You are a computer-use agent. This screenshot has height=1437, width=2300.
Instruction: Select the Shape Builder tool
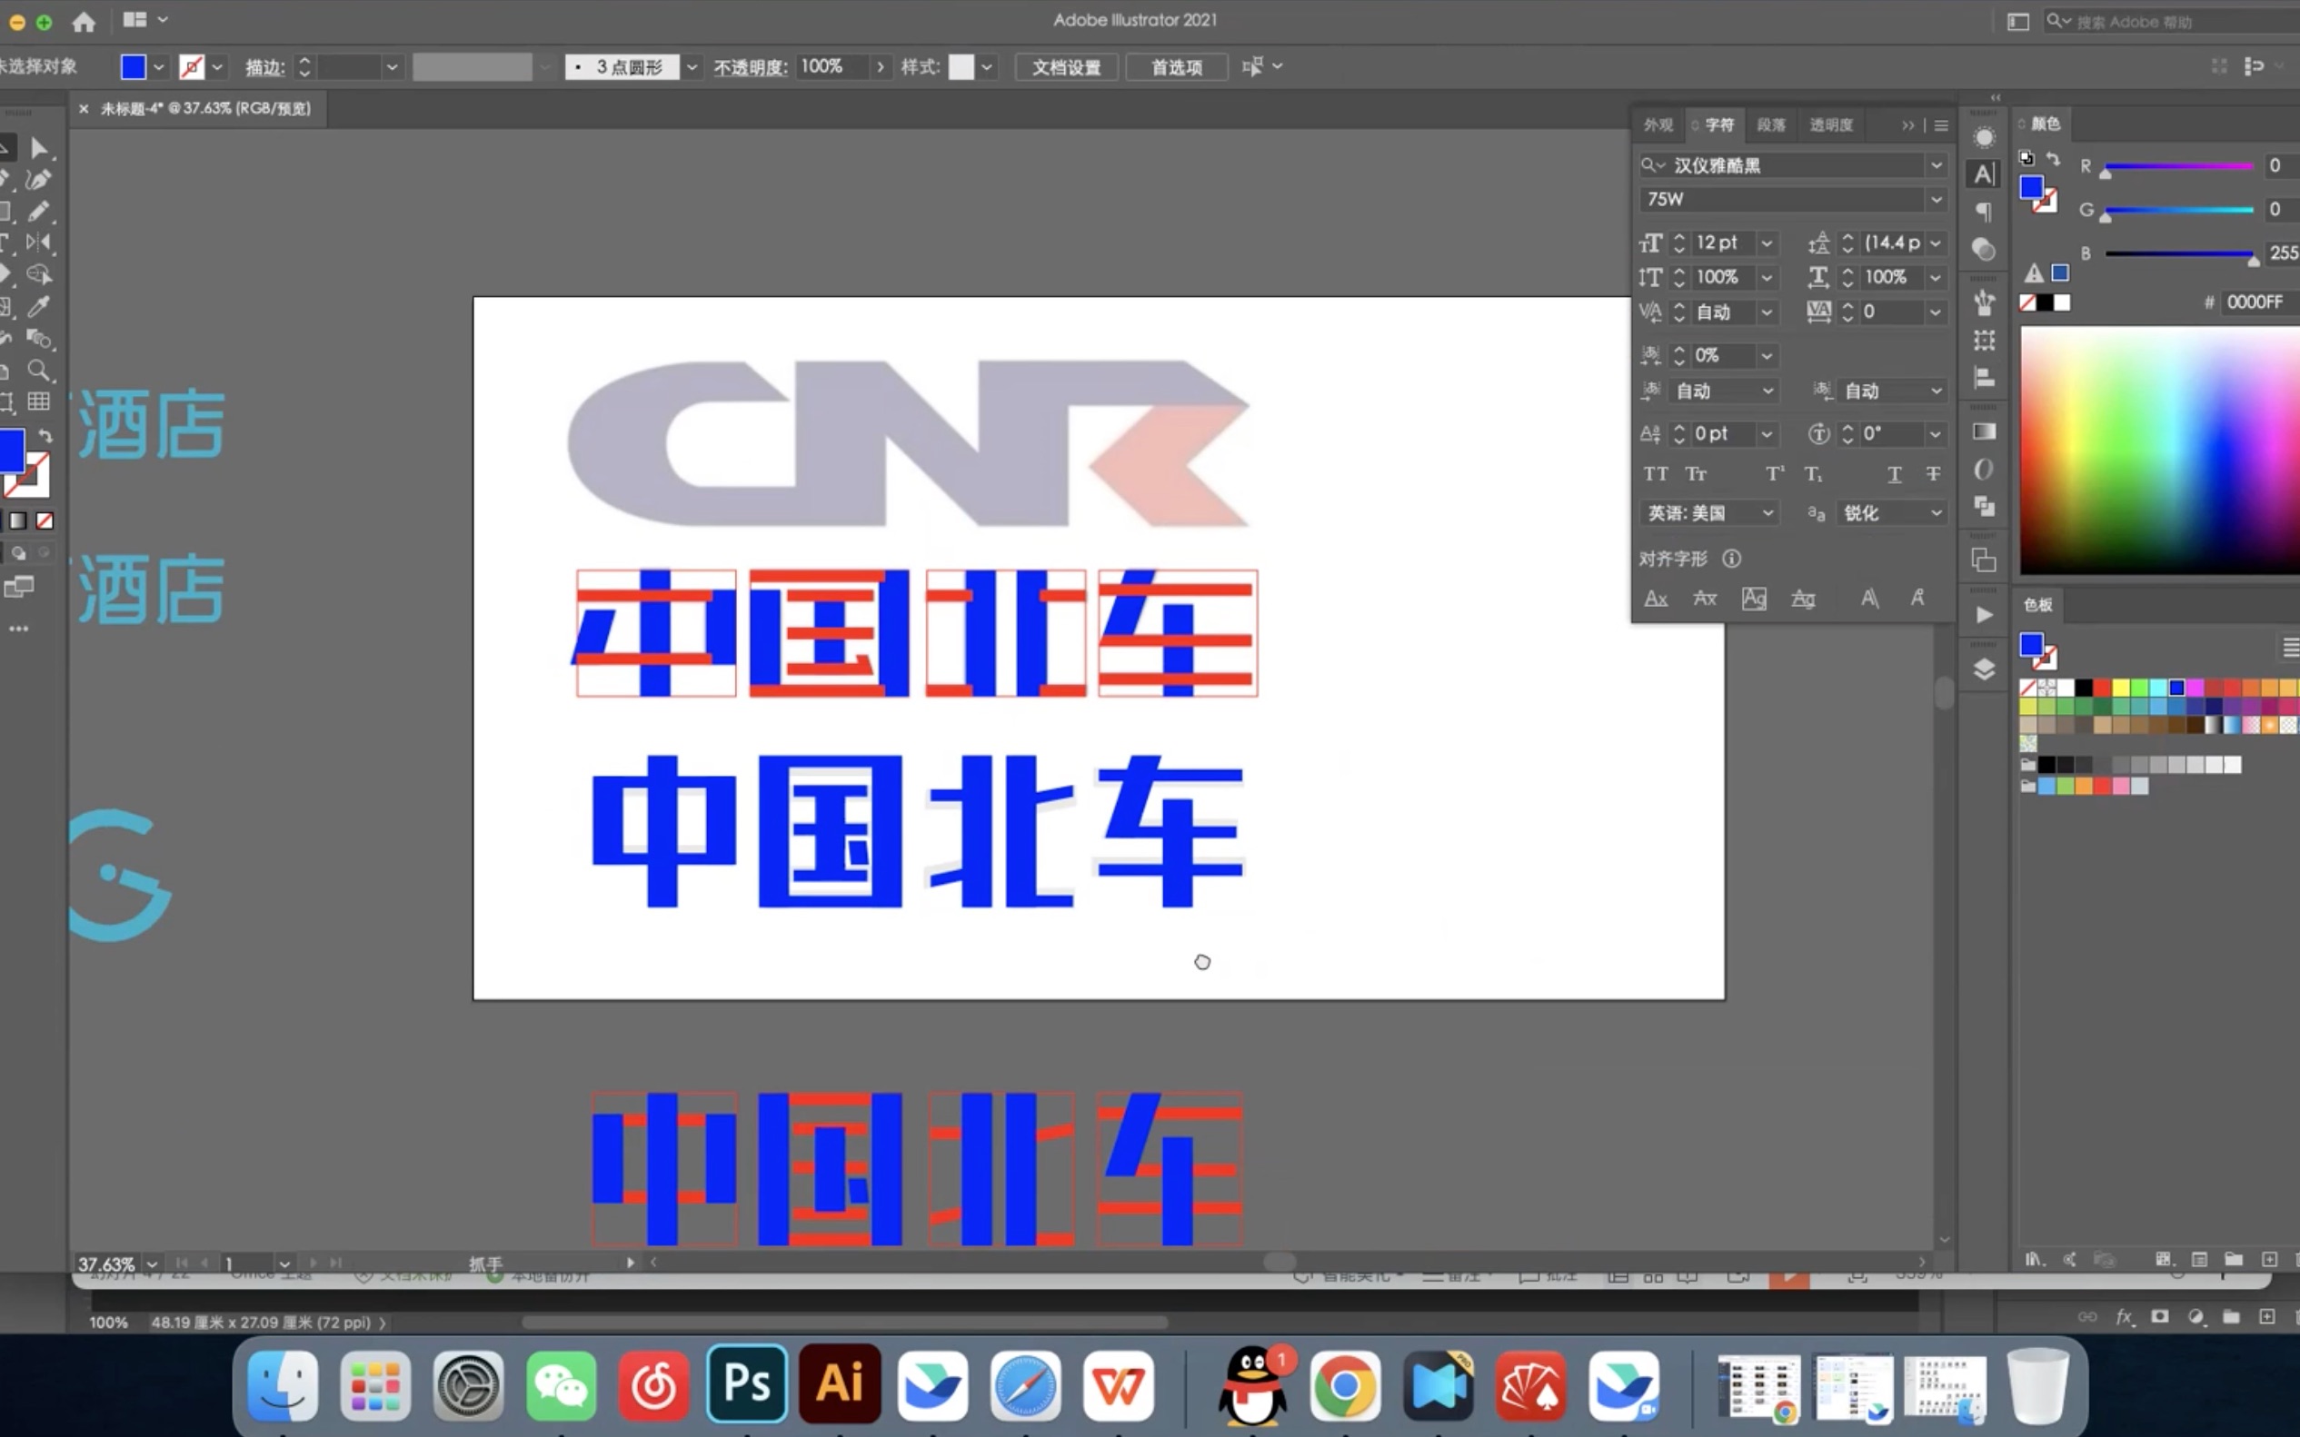(x=39, y=274)
